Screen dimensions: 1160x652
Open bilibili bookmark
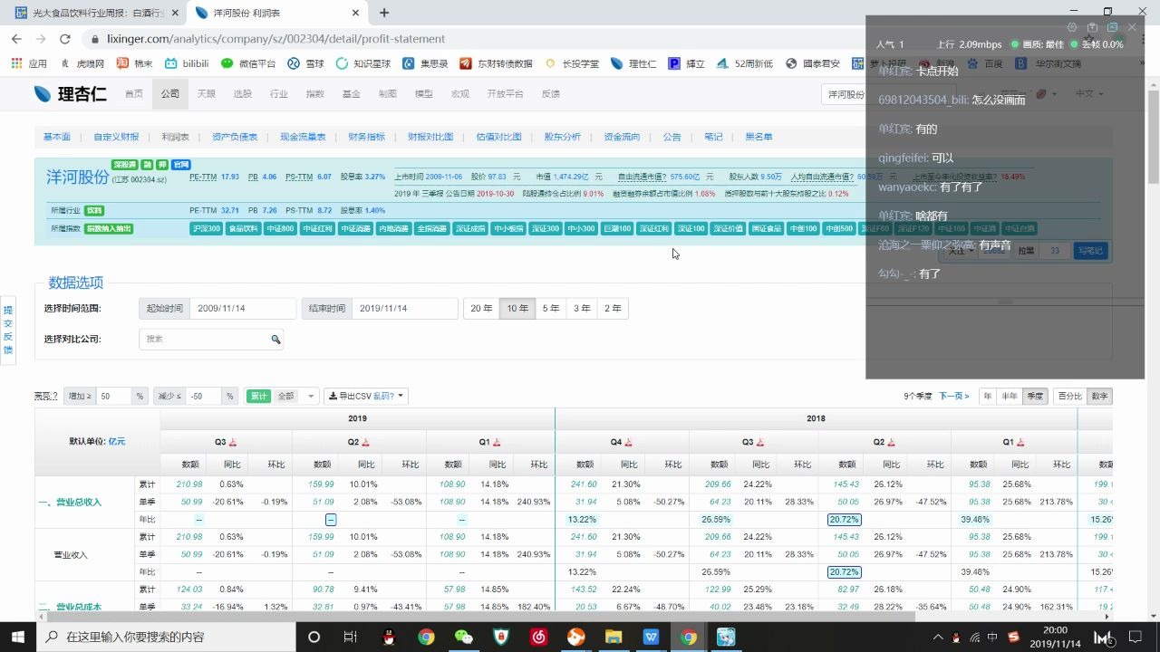(x=188, y=63)
